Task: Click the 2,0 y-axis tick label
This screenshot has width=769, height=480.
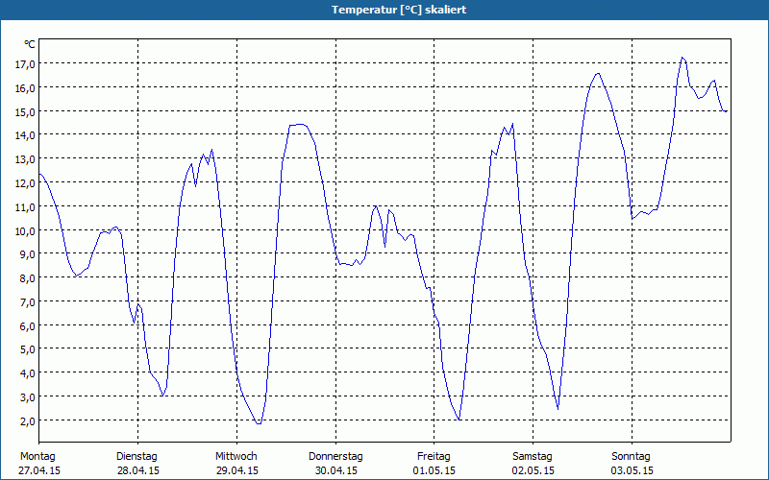Action: click(27, 420)
